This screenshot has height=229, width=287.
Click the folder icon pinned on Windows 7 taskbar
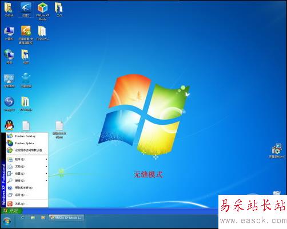tap(33, 218)
